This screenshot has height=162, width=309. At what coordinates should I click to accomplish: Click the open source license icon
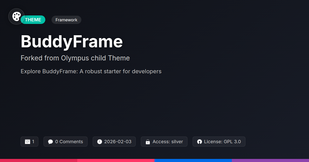tap(200, 142)
